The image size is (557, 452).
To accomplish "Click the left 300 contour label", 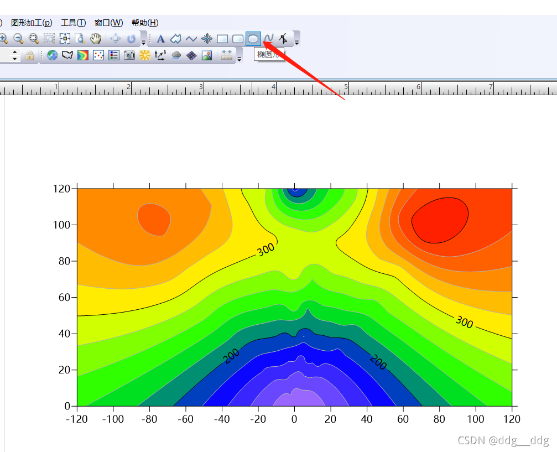I will (x=266, y=250).
